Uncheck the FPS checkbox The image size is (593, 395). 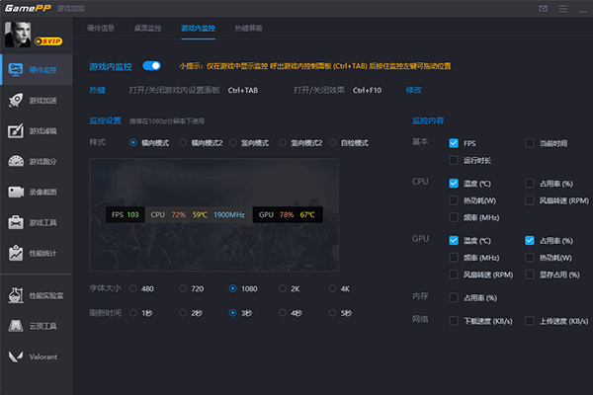pos(454,143)
